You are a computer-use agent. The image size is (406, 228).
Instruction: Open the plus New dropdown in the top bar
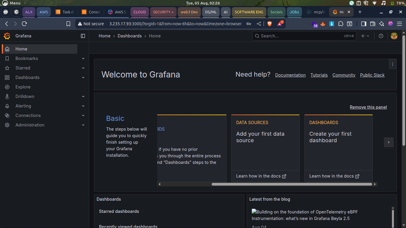click(x=365, y=36)
